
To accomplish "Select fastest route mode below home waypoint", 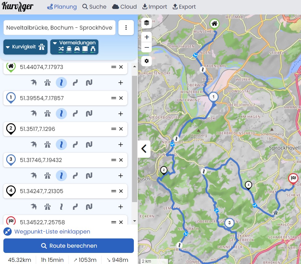I will pyautogui.click(x=34, y=83).
